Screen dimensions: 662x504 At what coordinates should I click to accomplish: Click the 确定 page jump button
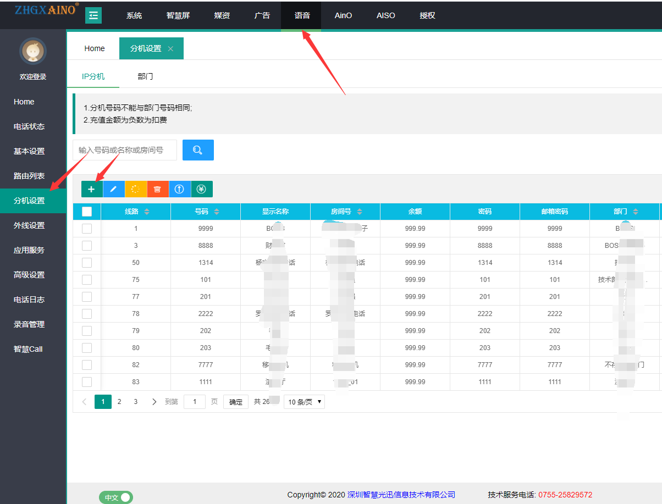(x=236, y=402)
